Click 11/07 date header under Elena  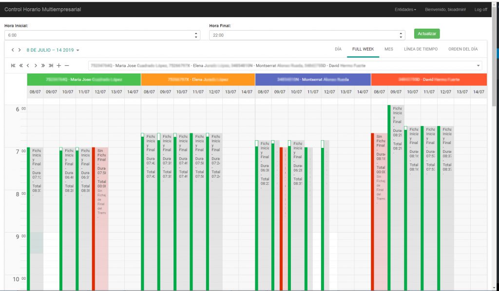pos(198,92)
